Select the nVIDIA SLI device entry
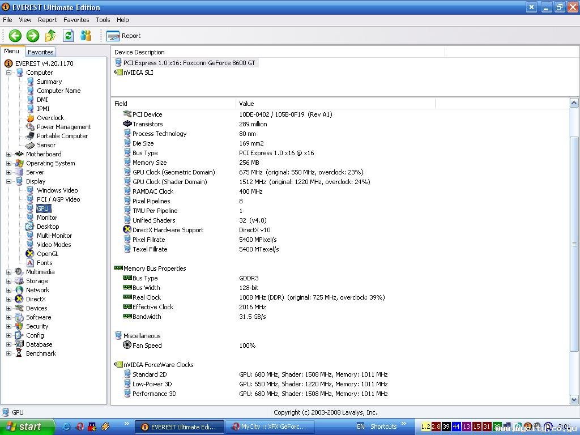Image resolution: width=580 pixels, height=435 pixels. coord(138,72)
